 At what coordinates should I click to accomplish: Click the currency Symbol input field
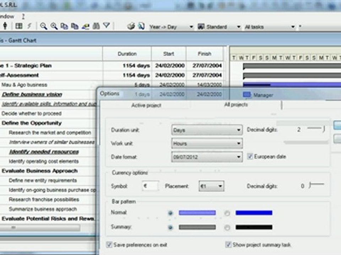pyautogui.click(x=150, y=186)
